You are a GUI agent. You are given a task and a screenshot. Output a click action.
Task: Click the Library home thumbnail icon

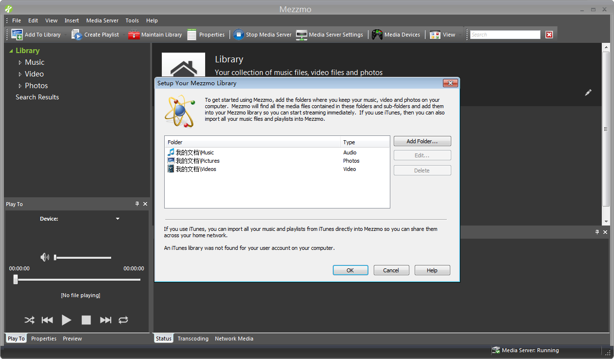184,65
